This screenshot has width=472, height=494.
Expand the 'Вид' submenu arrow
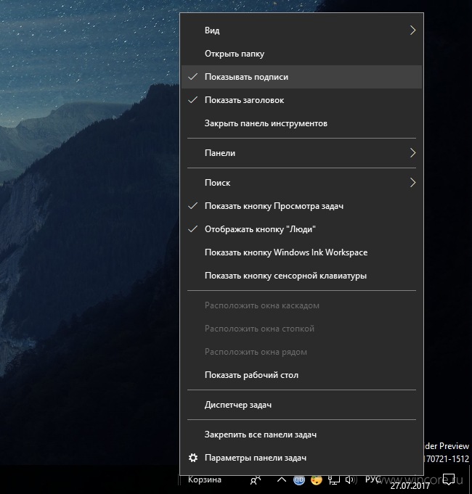pyautogui.click(x=412, y=30)
